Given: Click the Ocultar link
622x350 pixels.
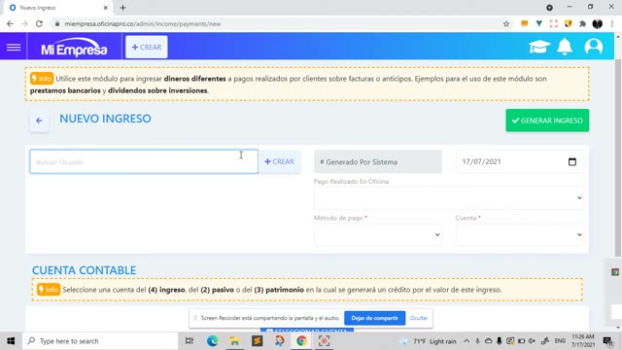Looking at the screenshot, I should (419, 318).
